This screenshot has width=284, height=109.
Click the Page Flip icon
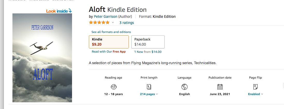click(x=255, y=87)
